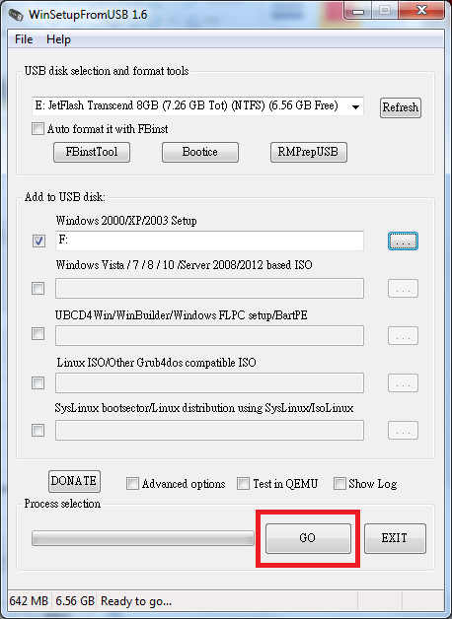Browse for UBCD4Win/BartPE source folder
This screenshot has height=619, width=452.
[403, 335]
